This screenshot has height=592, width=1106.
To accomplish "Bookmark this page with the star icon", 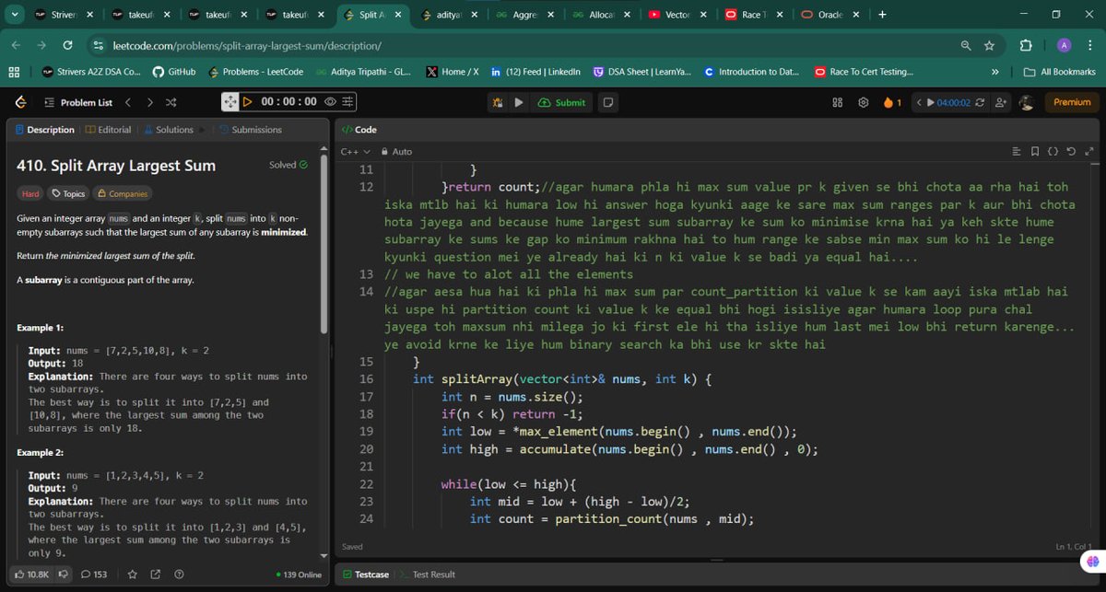I will click(x=989, y=45).
